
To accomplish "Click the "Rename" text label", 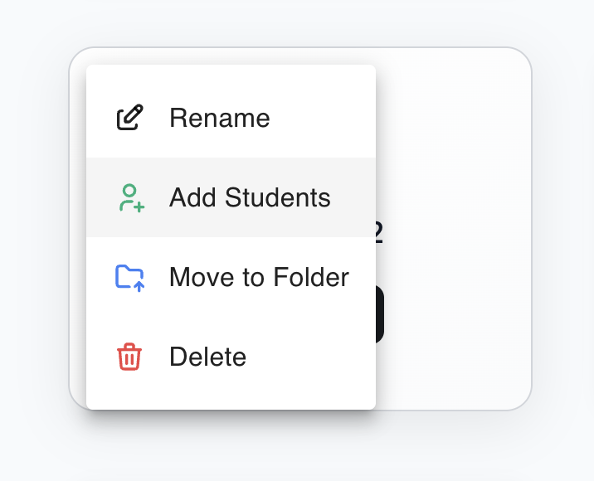I will tap(220, 118).
